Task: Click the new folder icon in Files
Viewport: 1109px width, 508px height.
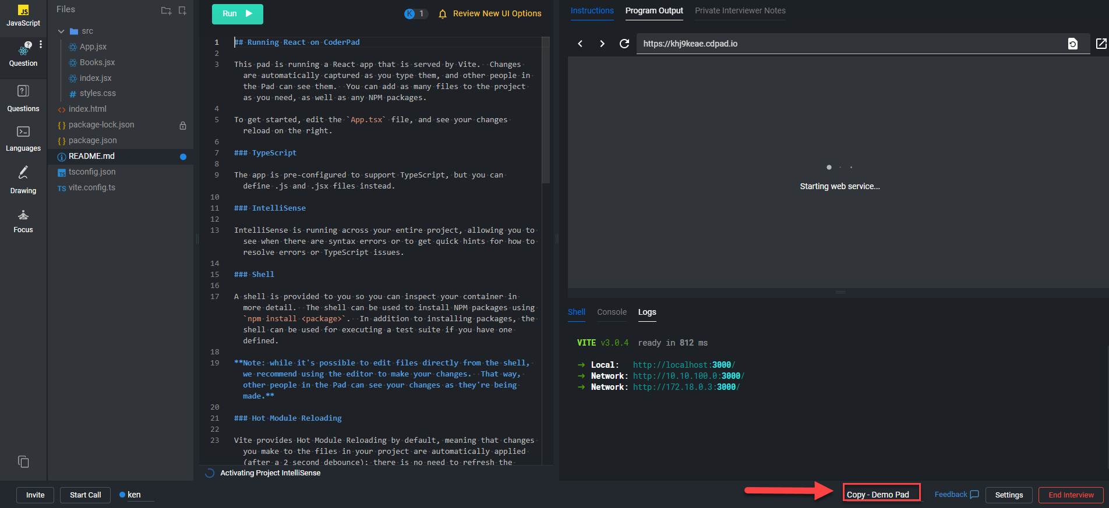Action: (166, 10)
